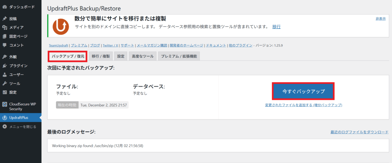The width and height of the screenshot is (392, 163).
Task: Click the CloudSecure WP Security shield icon
Action: pos(5,104)
